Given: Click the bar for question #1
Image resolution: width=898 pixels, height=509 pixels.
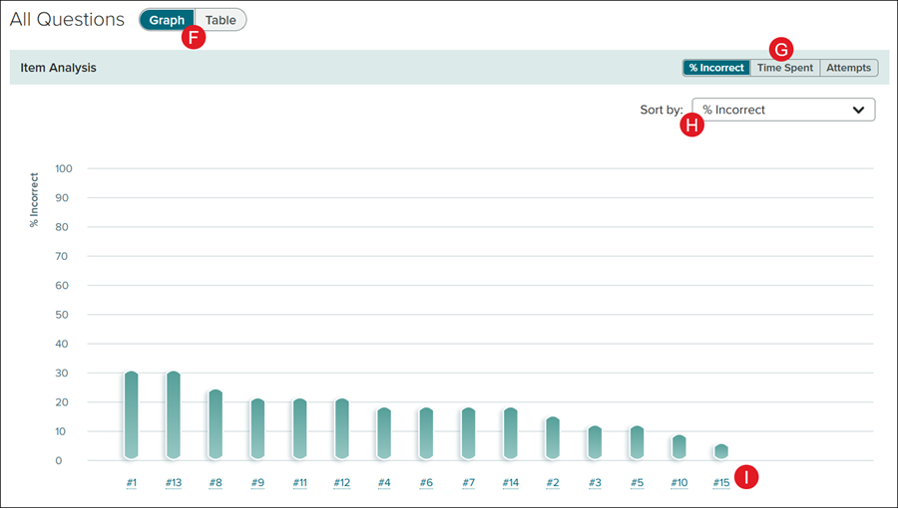Looking at the screenshot, I should tap(131, 414).
